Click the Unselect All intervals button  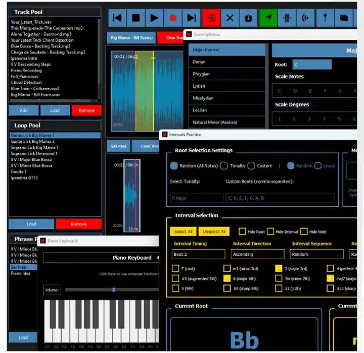(214, 231)
